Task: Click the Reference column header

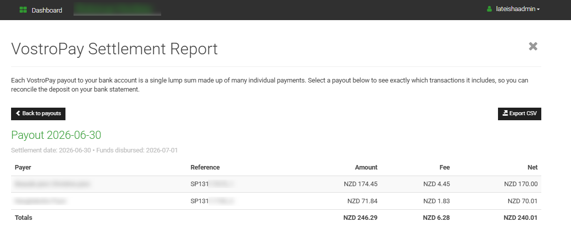Action: (x=205, y=168)
